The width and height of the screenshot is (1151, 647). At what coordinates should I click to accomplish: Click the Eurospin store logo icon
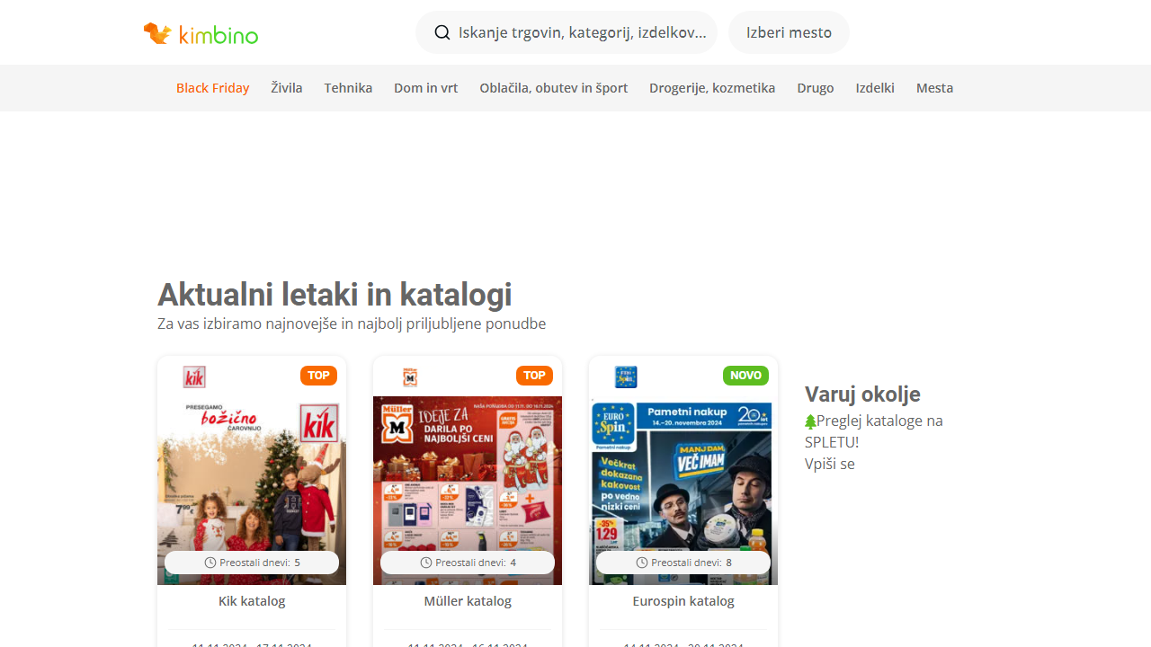tap(626, 377)
